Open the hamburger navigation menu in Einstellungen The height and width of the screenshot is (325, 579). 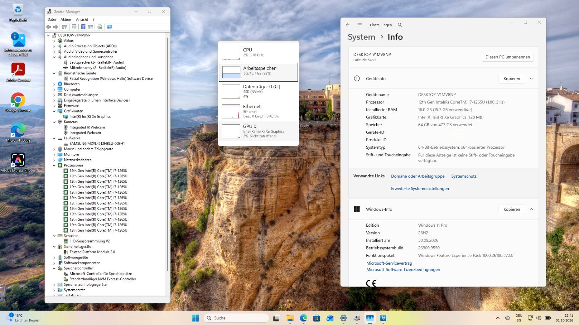[x=360, y=25]
